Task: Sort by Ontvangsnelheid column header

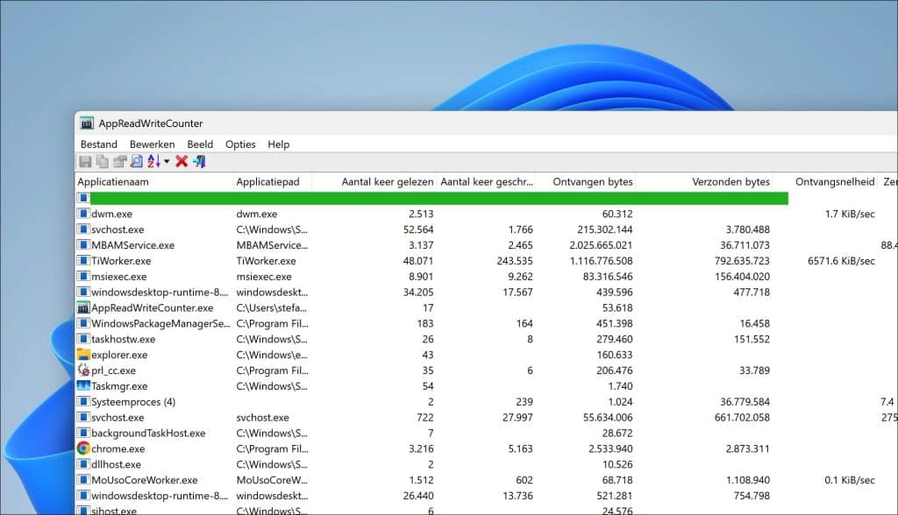Action: 824,182
